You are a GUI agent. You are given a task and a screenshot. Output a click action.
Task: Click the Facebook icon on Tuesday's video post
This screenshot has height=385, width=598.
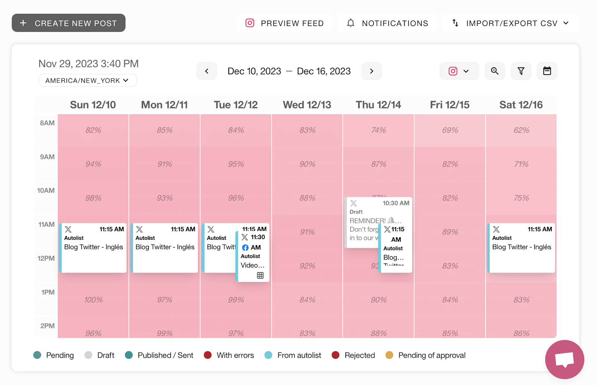[246, 247]
